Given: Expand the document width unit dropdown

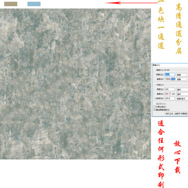Looking at the screenshot, I should click(182, 89).
